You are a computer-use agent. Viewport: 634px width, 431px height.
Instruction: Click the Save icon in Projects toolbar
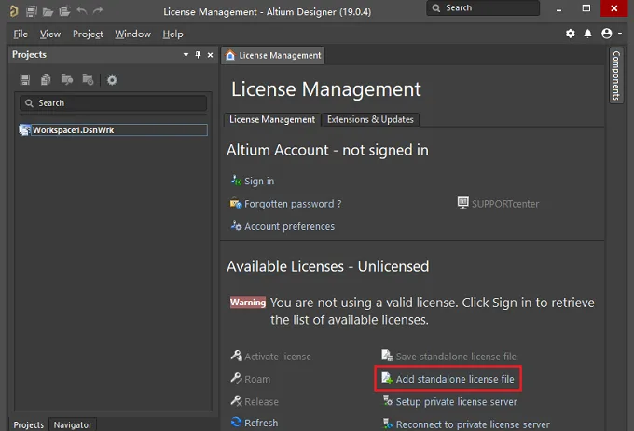tap(25, 80)
